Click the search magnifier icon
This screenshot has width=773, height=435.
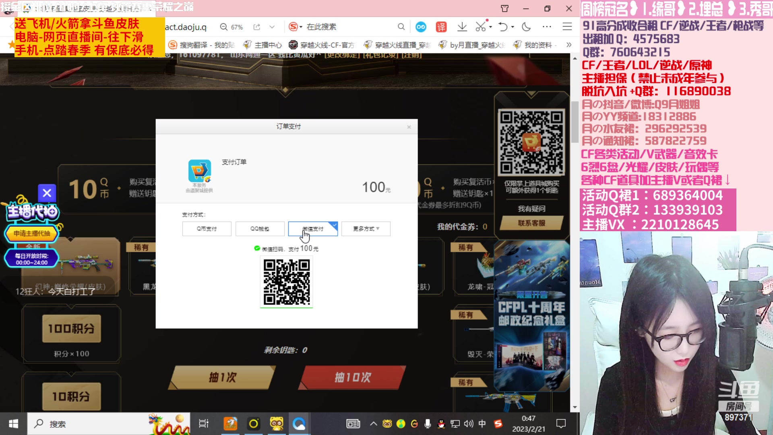(401, 27)
